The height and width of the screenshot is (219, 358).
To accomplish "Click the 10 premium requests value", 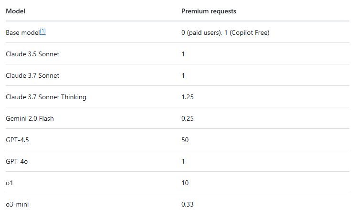I will point(185,183).
